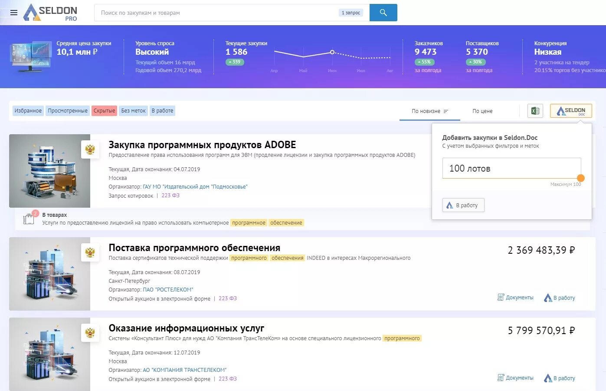The image size is (606, 391).
Task: Filter by Просмотренные tag
Action: pyautogui.click(x=68, y=111)
